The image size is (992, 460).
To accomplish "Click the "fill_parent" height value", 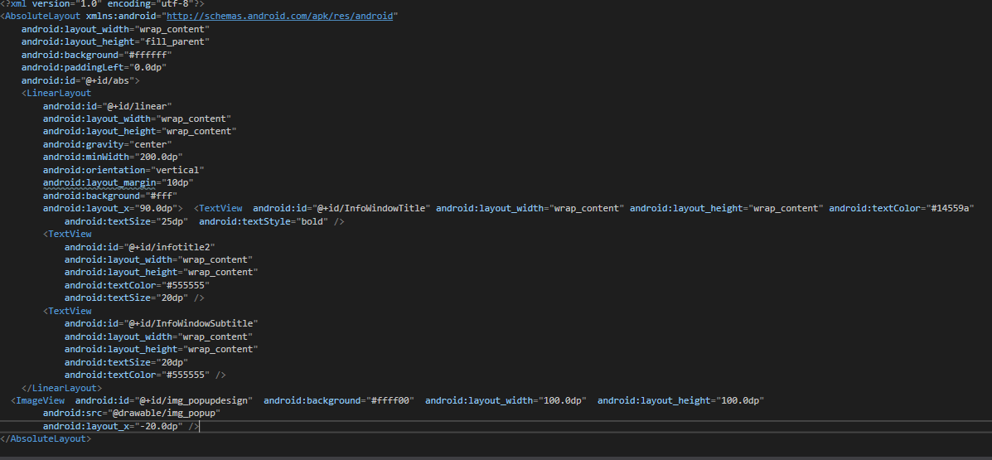I will tap(175, 41).
